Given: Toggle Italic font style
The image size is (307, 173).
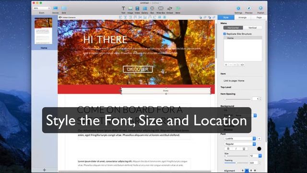Looking at the screenshot, I should tap(236, 148).
